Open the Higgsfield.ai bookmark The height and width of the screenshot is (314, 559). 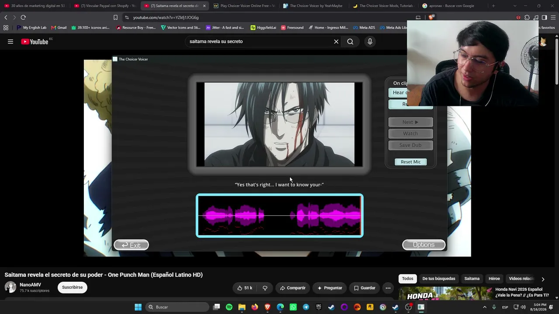tap(263, 27)
